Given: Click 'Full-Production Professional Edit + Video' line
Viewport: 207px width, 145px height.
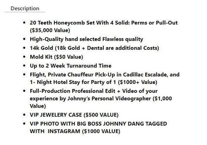Looking at the screenshot, I should point(94,91).
